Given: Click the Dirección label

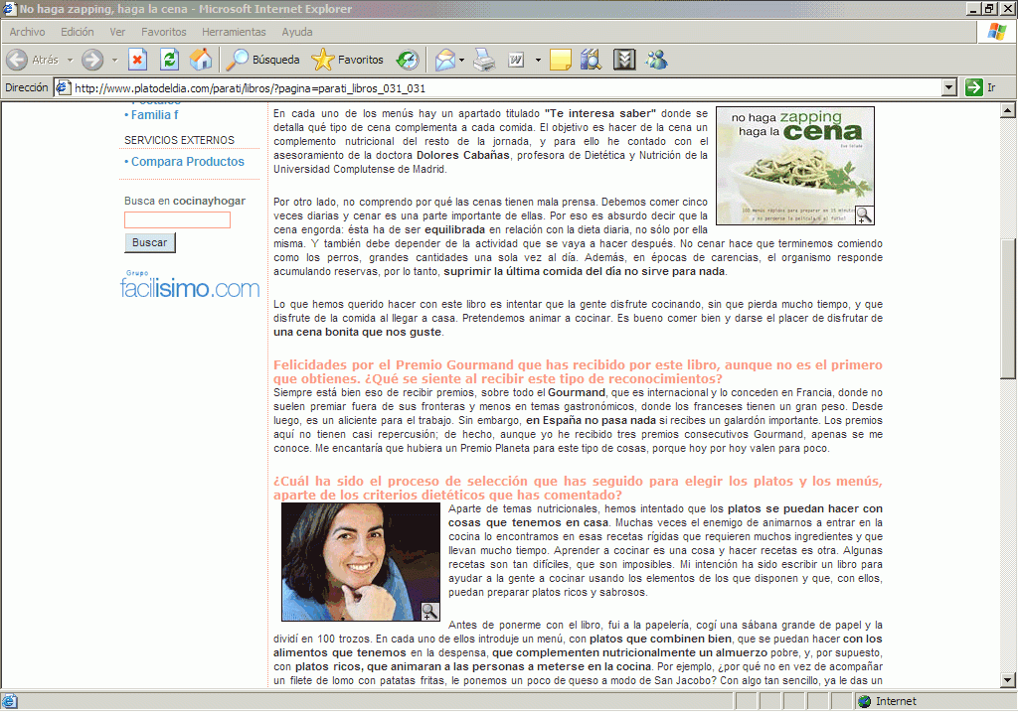Looking at the screenshot, I should [26, 87].
